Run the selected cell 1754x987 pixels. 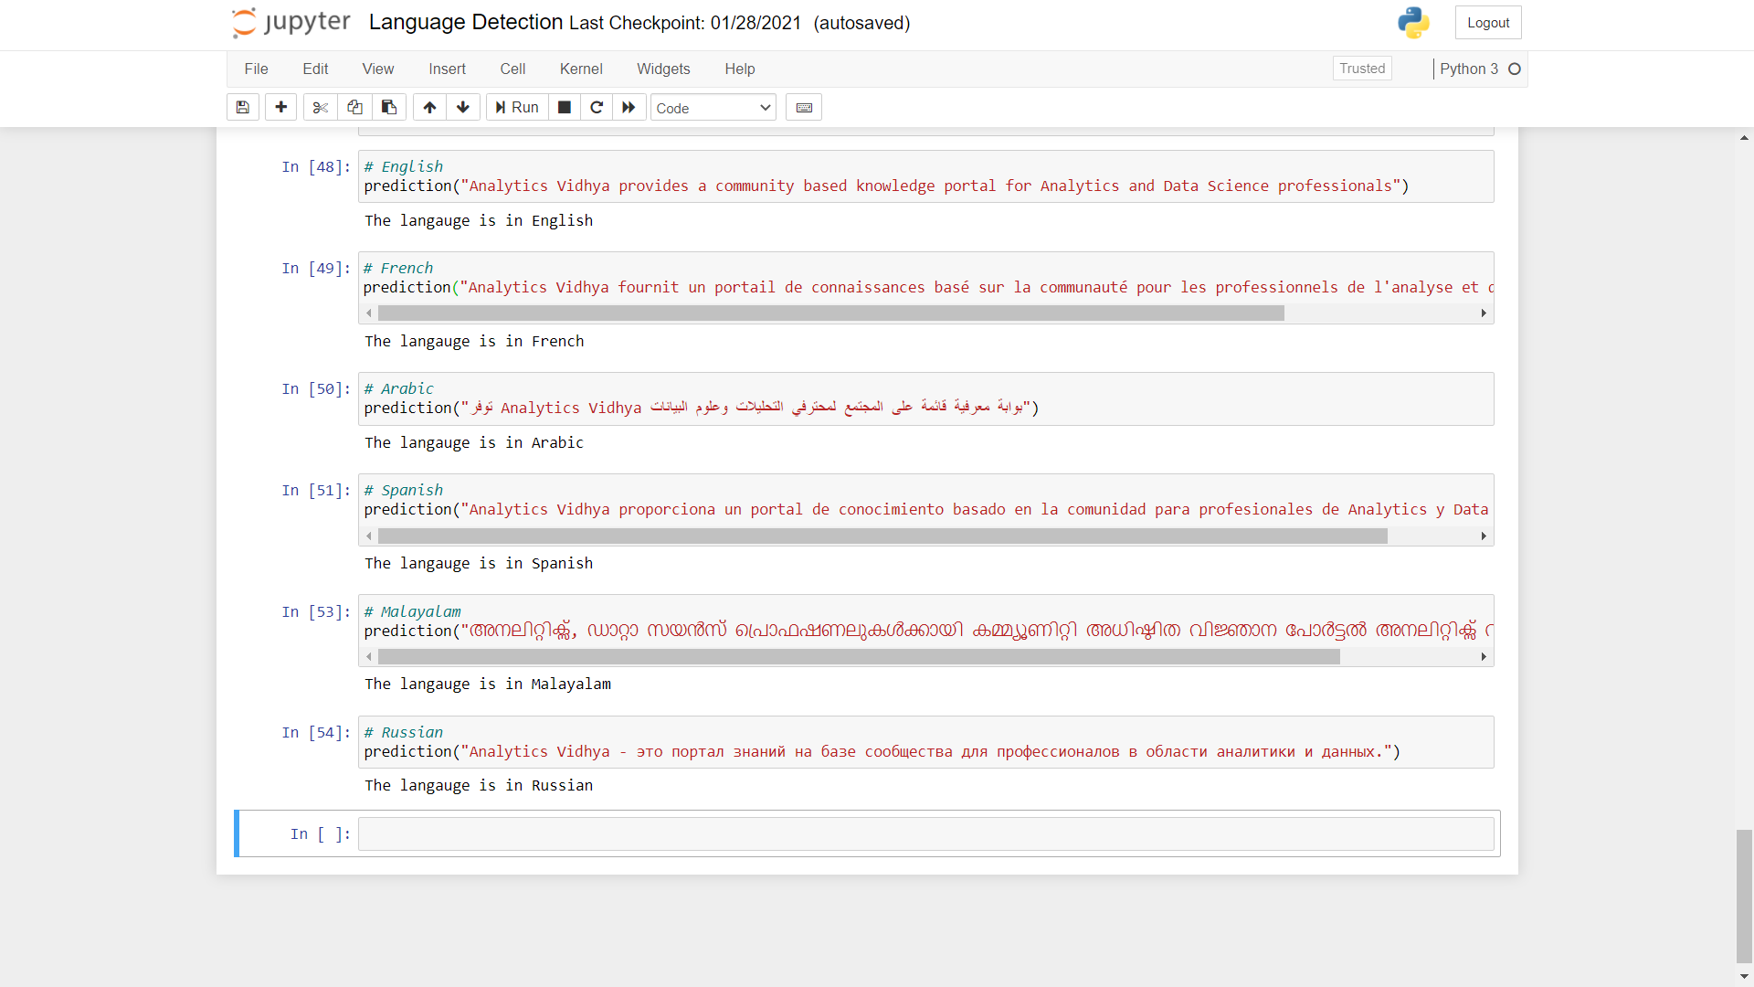click(517, 108)
